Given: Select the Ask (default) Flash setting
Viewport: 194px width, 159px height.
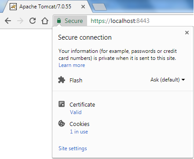Looking at the screenshot, I should click(165, 80).
